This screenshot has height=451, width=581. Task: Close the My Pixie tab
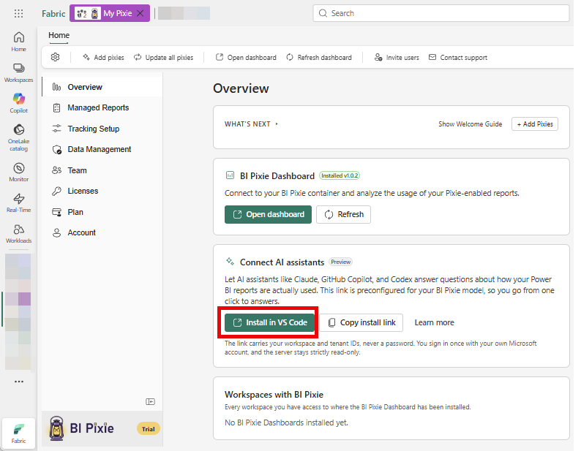click(x=140, y=13)
